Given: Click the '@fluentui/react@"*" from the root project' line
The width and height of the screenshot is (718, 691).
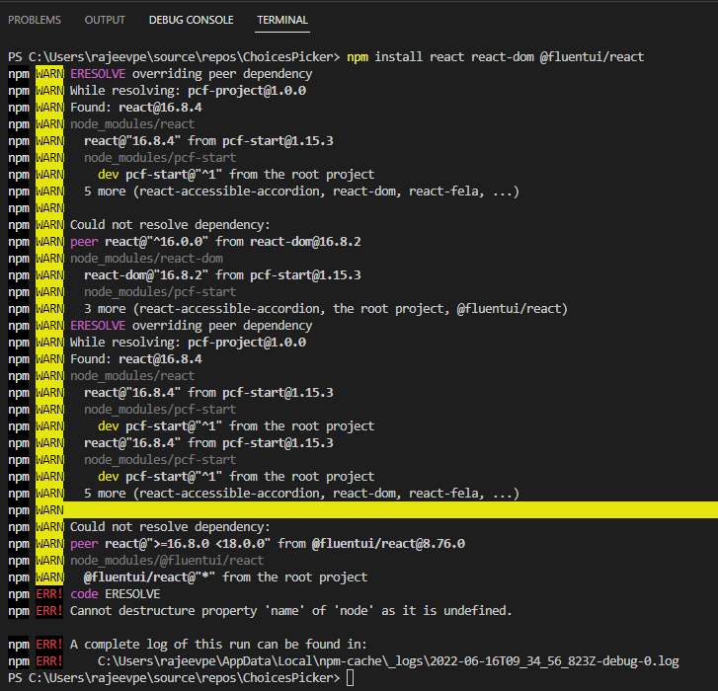Looking at the screenshot, I should point(225,576).
